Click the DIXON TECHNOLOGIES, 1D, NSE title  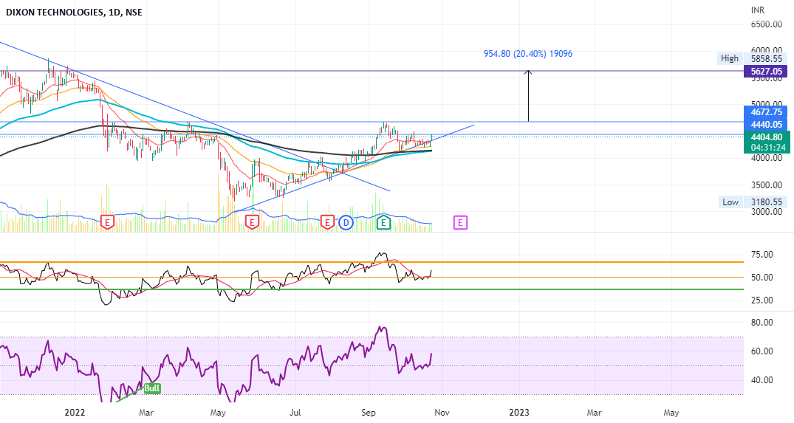tap(74, 12)
